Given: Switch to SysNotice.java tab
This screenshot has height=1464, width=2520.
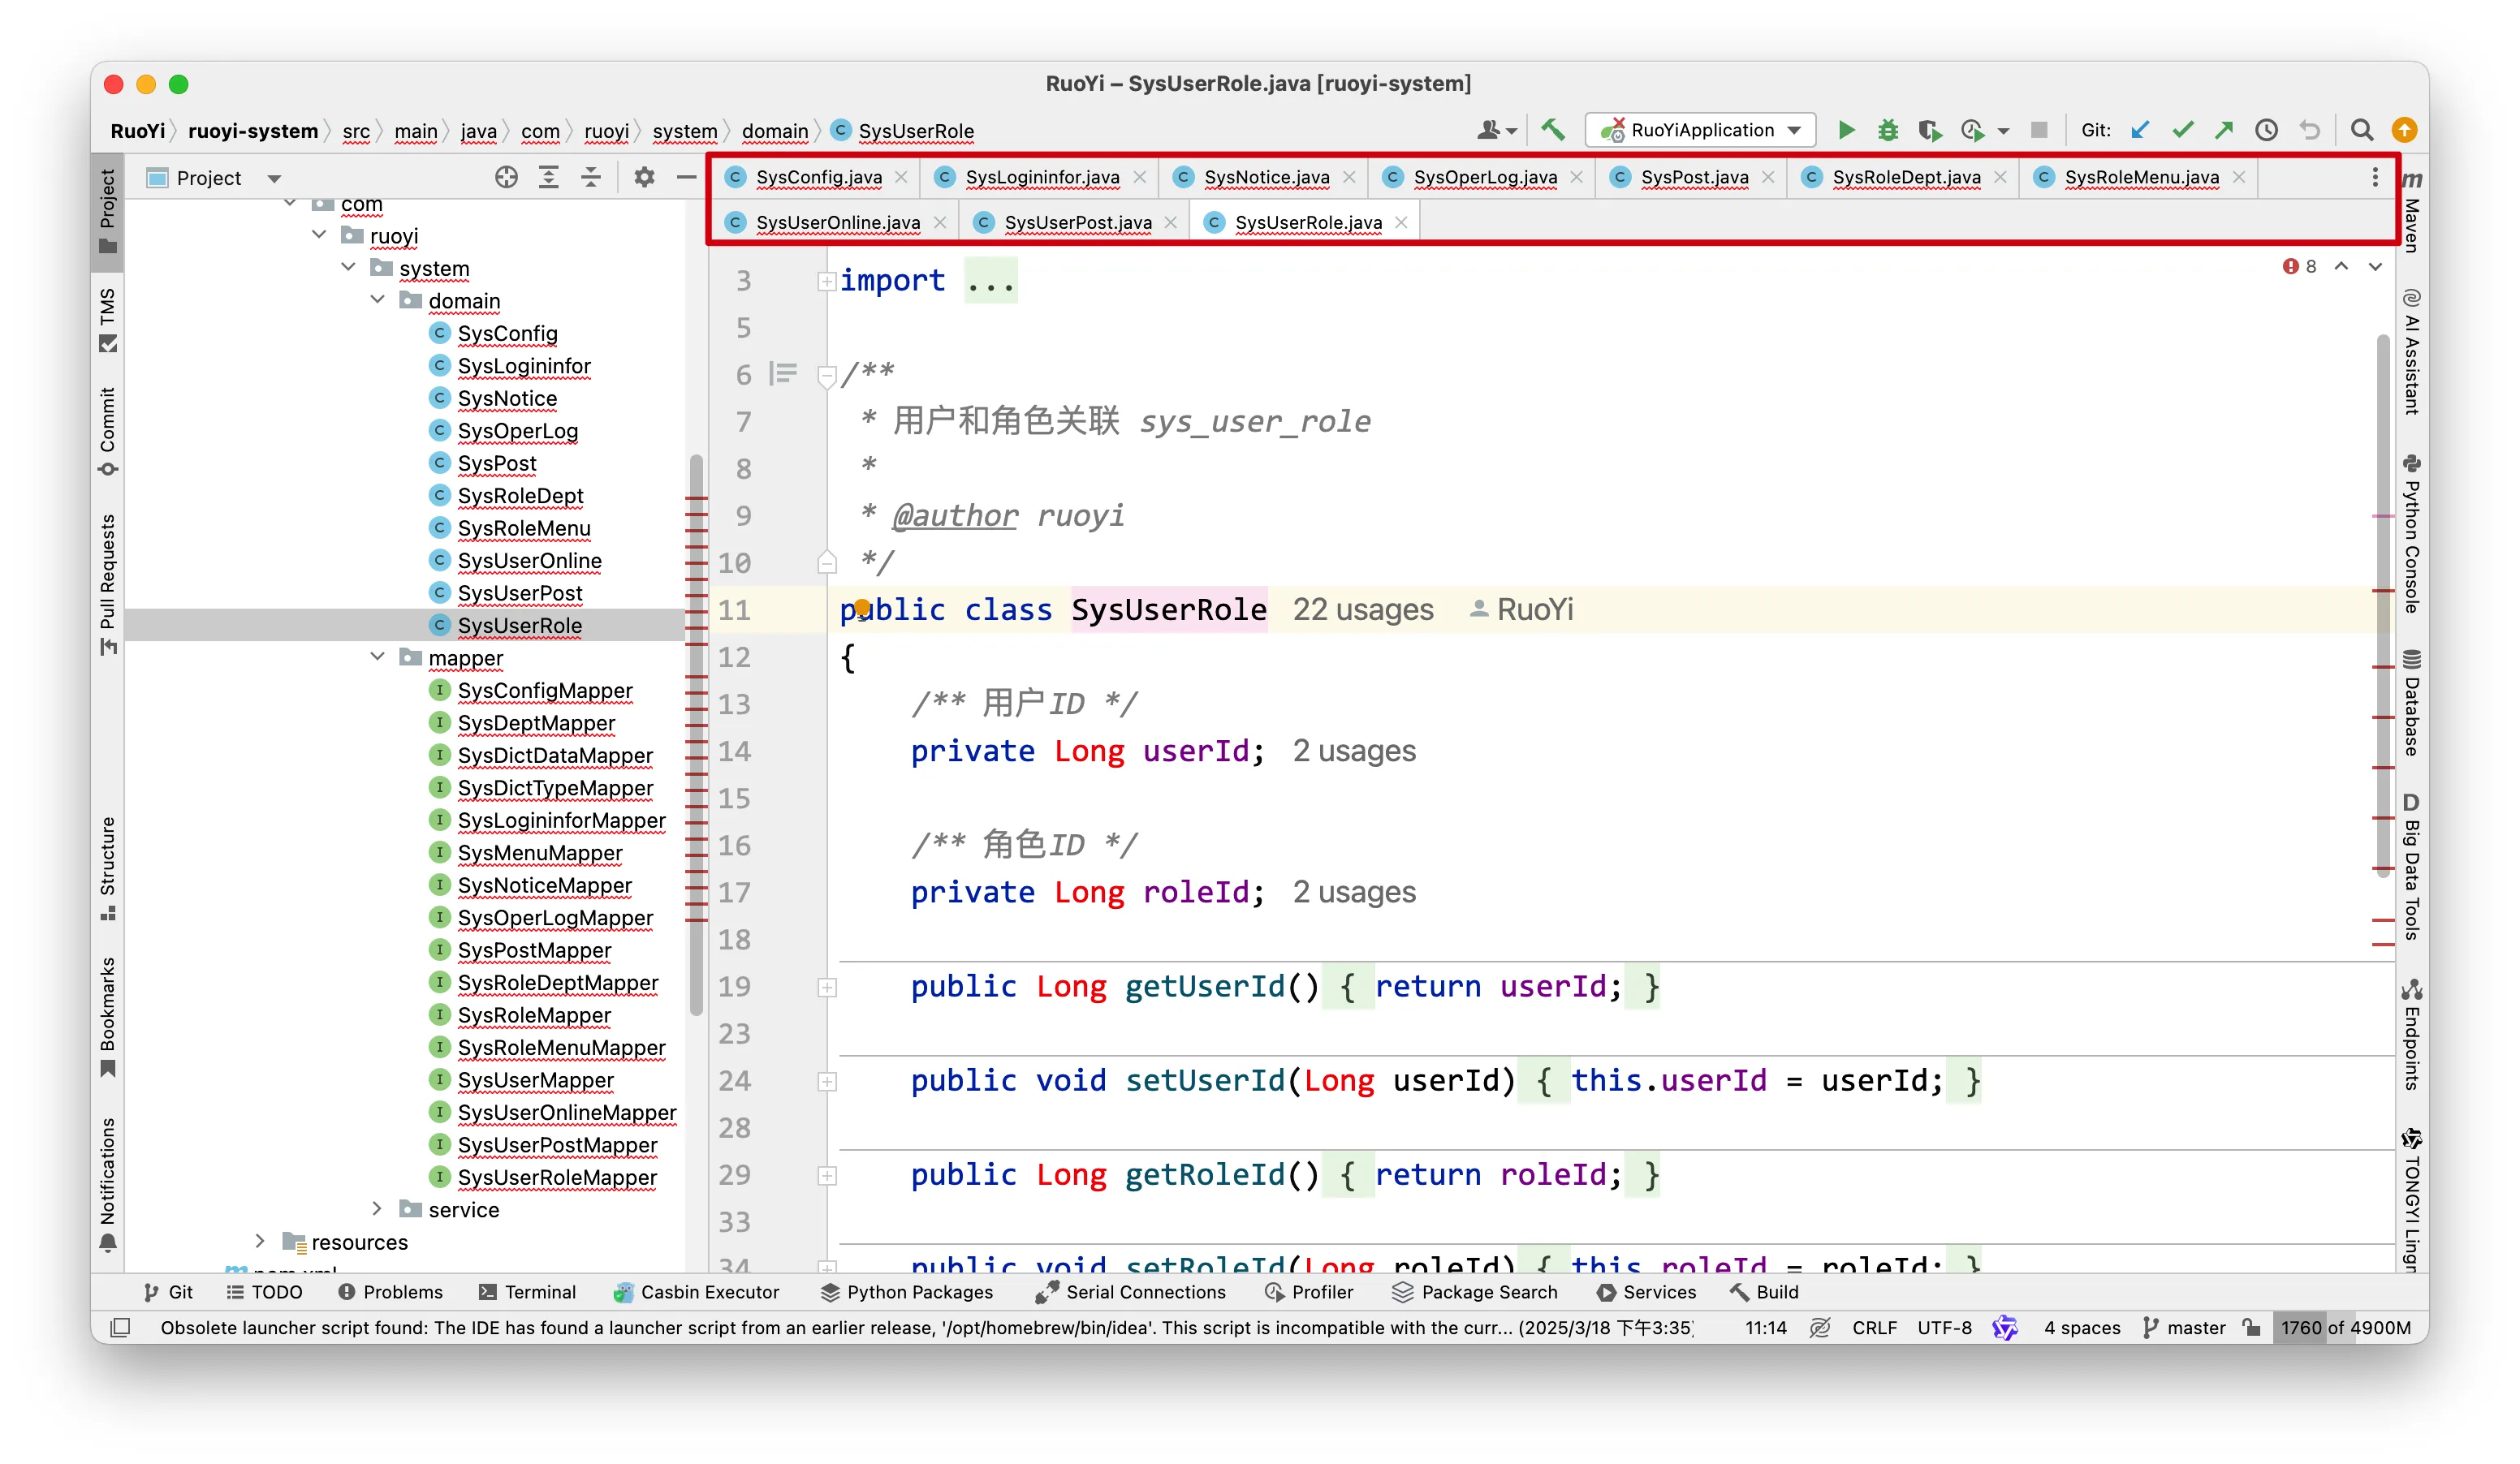Looking at the screenshot, I should 1266,177.
